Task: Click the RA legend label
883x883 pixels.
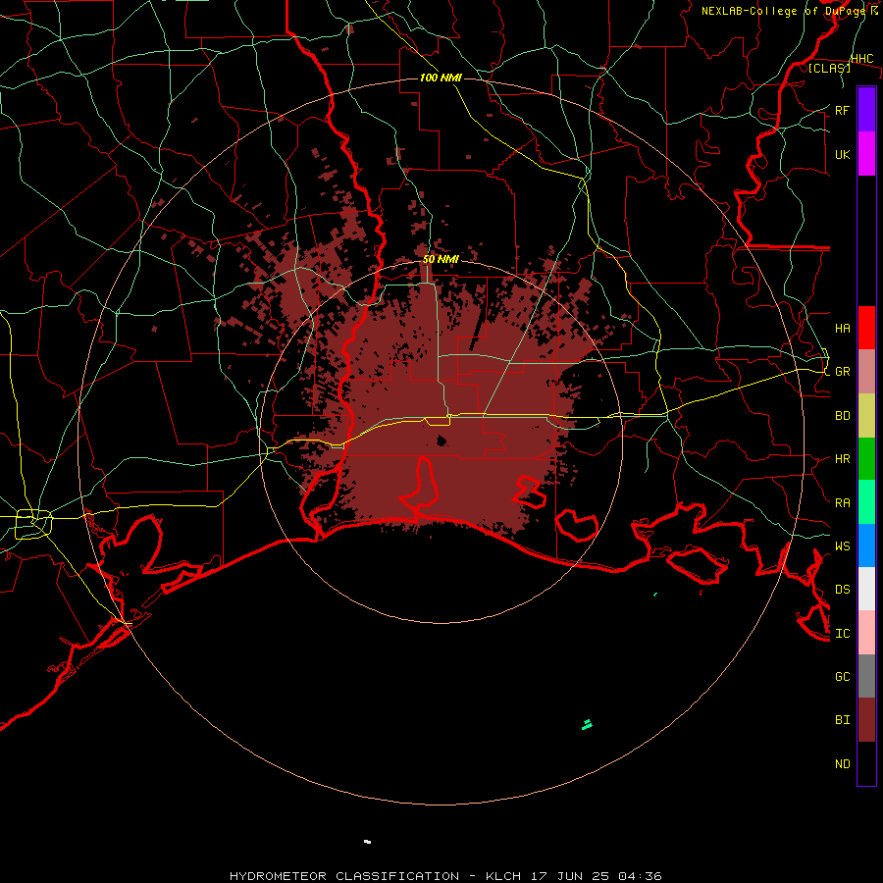Action: click(x=842, y=503)
